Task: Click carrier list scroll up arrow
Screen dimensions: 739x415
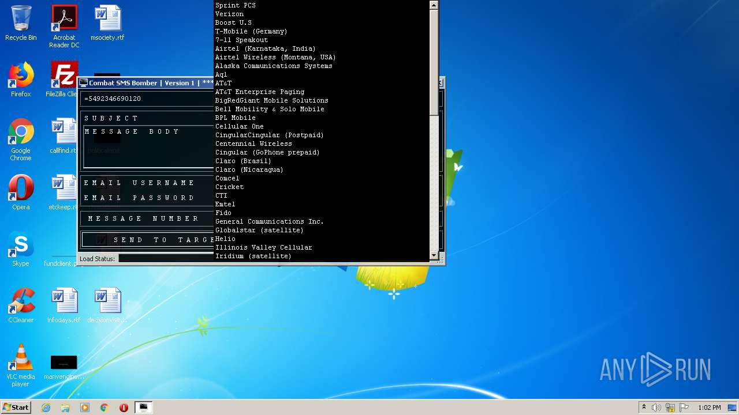Action: [434, 5]
